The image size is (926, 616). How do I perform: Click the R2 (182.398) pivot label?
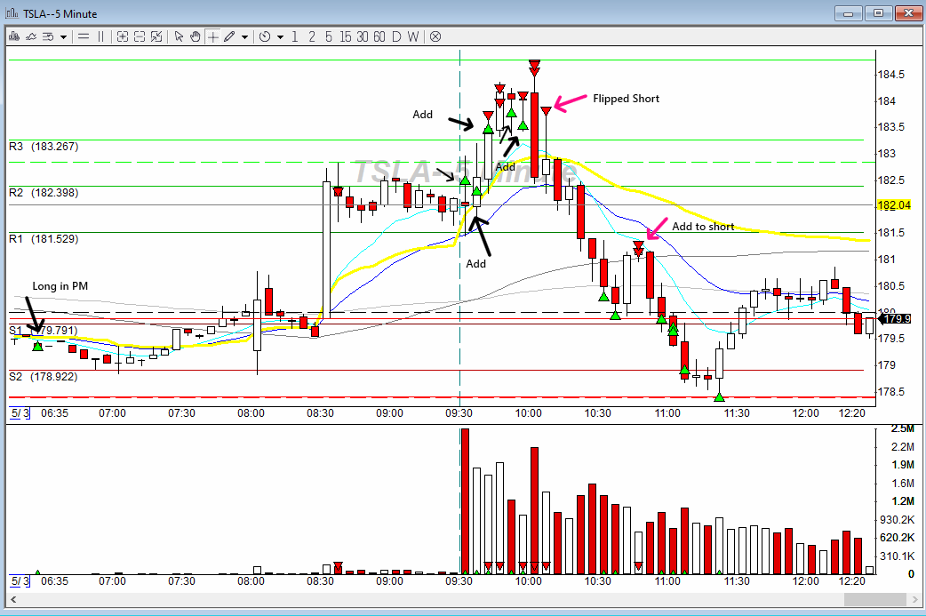tap(44, 193)
